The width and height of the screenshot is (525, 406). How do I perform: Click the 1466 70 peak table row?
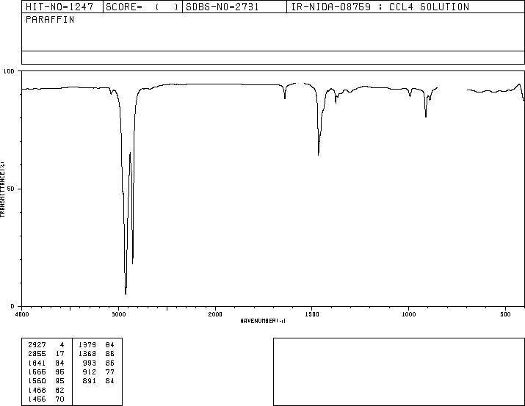[46, 399]
